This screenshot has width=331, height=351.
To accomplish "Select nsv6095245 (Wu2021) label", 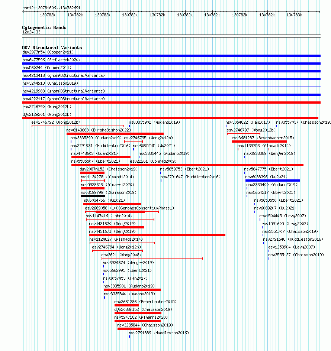I will click(154, 146).
